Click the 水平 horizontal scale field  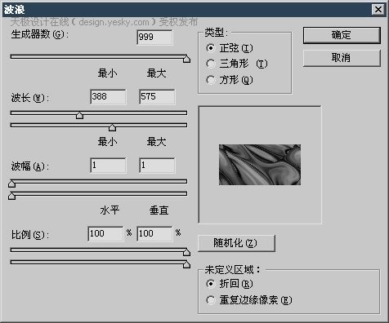point(105,234)
